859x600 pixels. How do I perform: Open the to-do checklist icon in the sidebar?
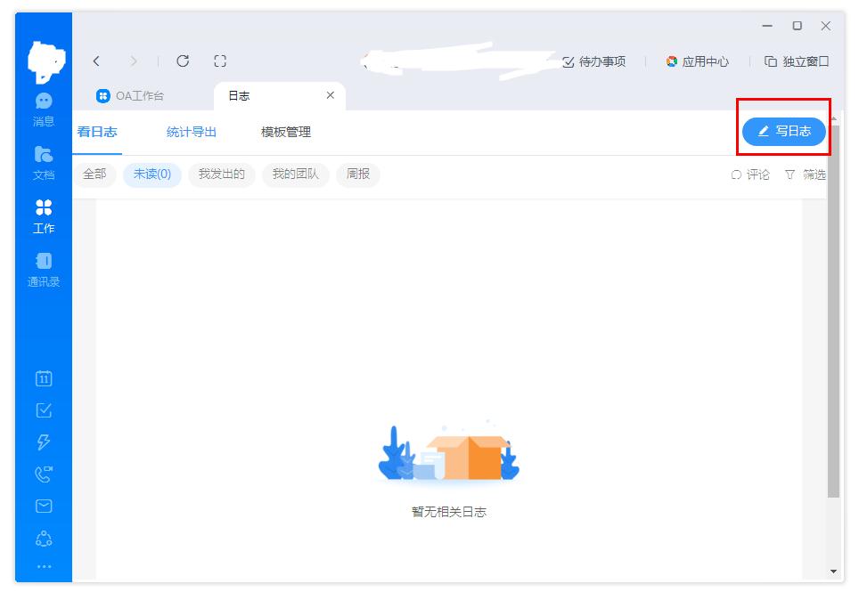pyautogui.click(x=43, y=409)
